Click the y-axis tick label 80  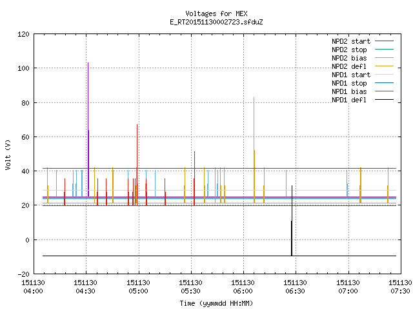pos(25,103)
